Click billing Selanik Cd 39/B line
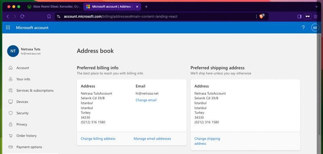Image resolution: width=323 pixels, height=154 pixels. coord(93,98)
